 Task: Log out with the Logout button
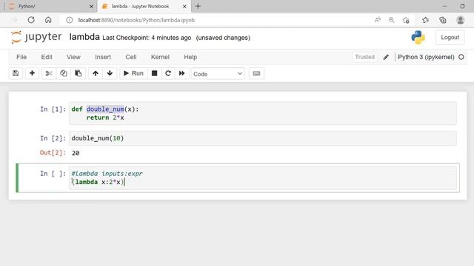tap(450, 38)
